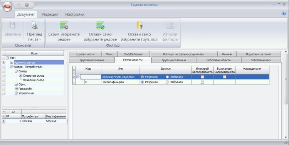Image resolution: width=289 pixels, height=145 pixels.
Task: Click the Некласифициран name cell
Action: (120, 82)
